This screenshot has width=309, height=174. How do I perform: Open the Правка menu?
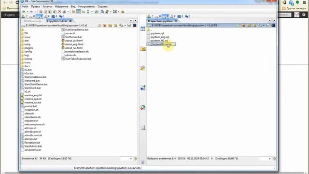coord(35,6)
